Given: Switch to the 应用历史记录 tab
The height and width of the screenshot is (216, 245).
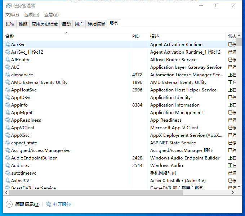Looking at the screenshot, I should pyautogui.click(x=45, y=24).
